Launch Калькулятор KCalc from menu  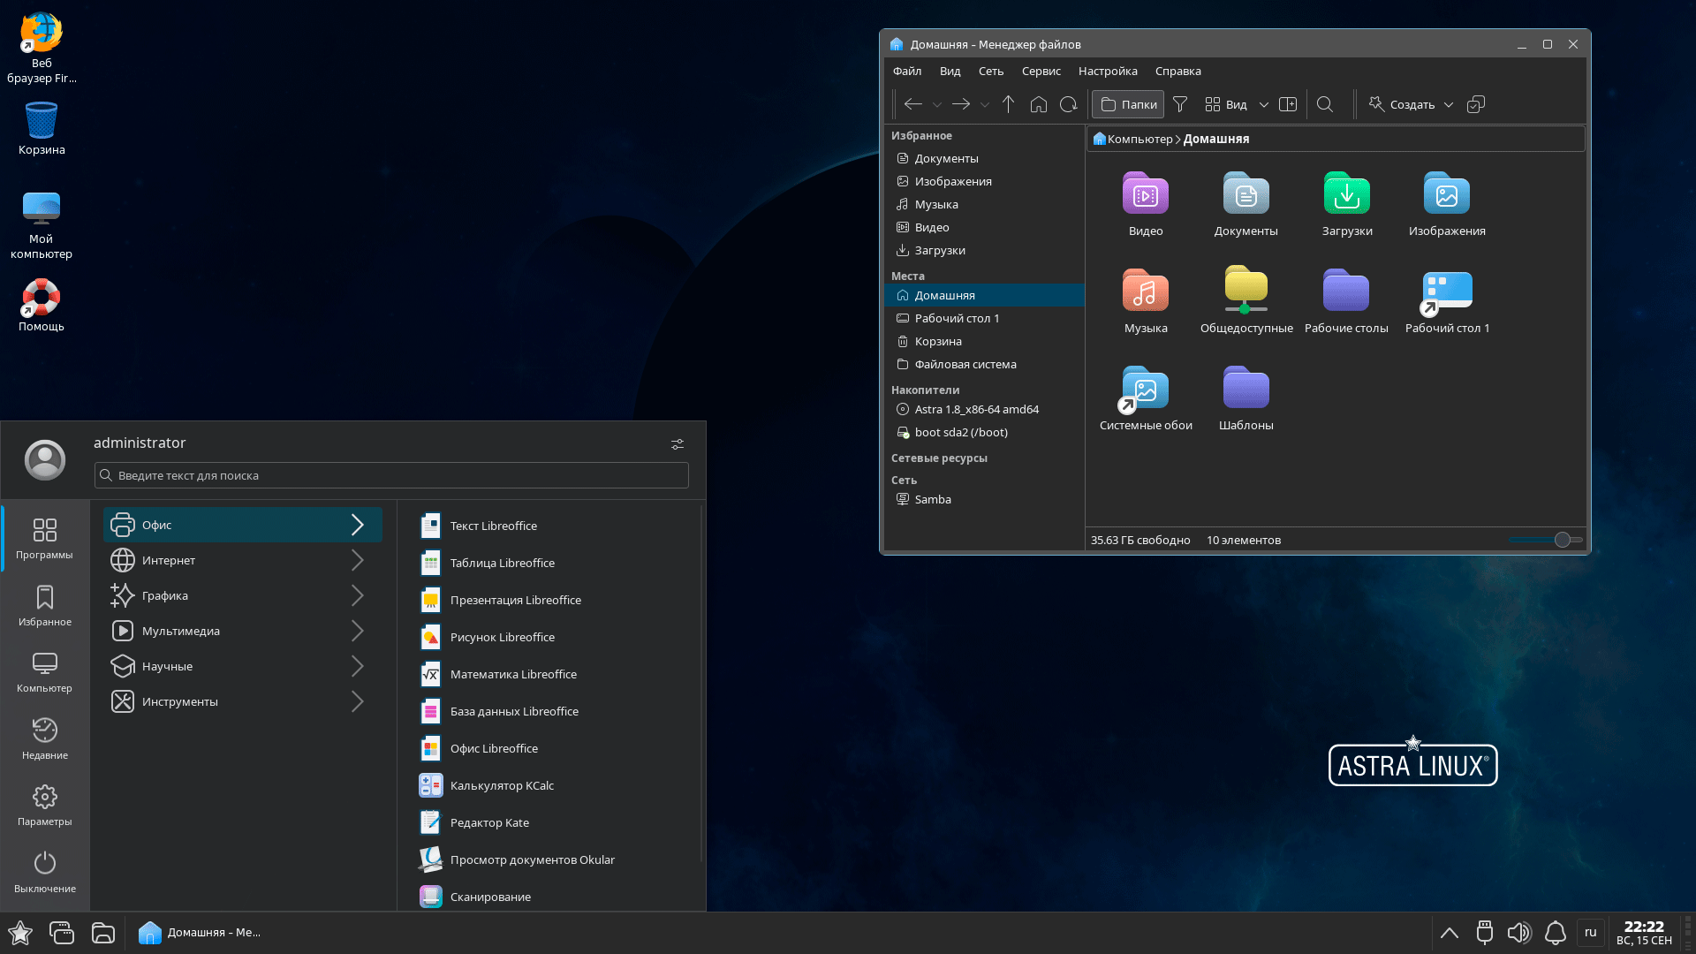(x=502, y=785)
